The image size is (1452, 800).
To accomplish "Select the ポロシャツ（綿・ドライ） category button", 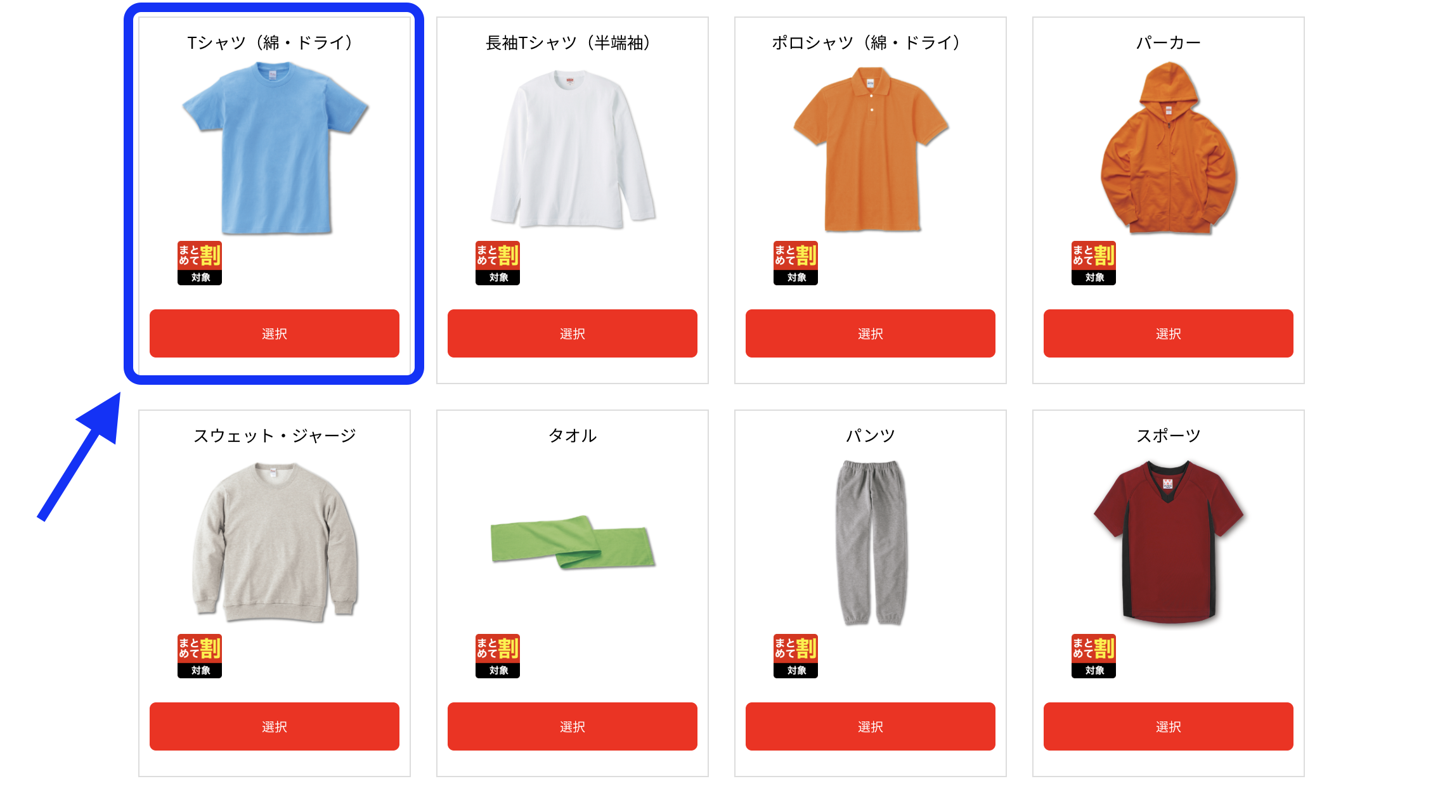I will click(x=871, y=333).
